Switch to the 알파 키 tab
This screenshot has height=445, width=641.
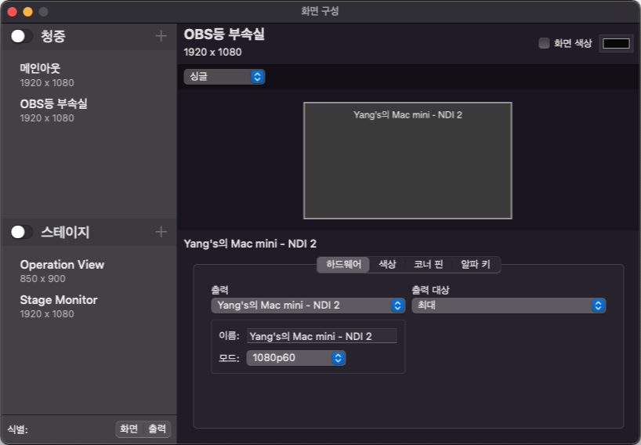pyautogui.click(x=476, y=264)
